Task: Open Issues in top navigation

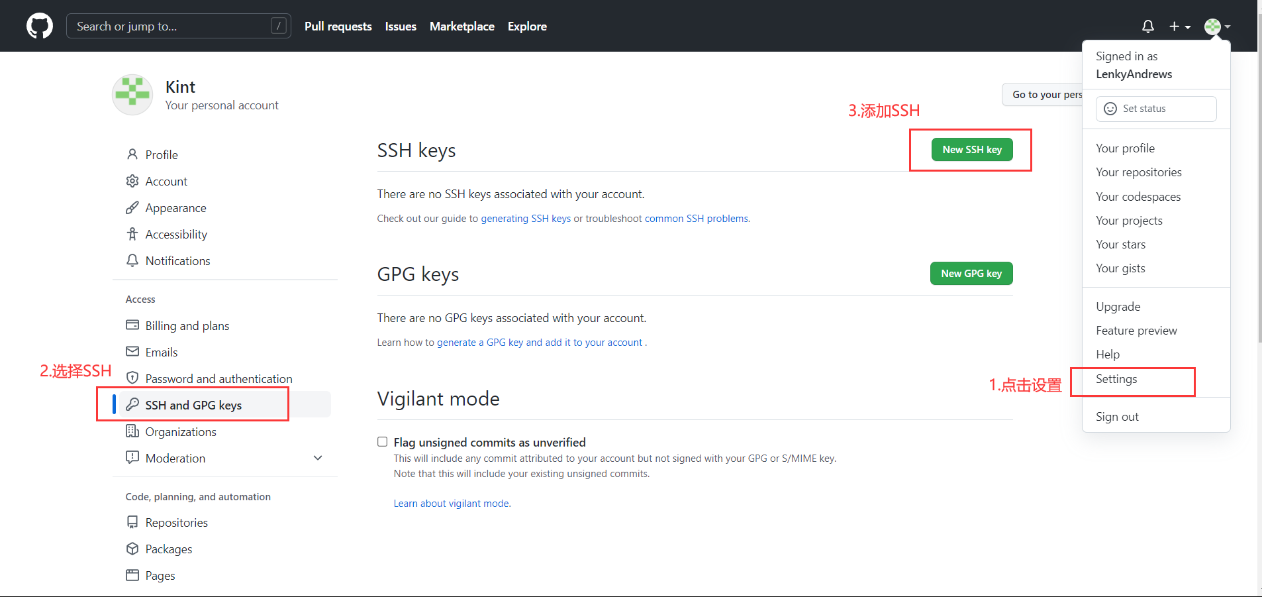Action: [x=401, y=27]
